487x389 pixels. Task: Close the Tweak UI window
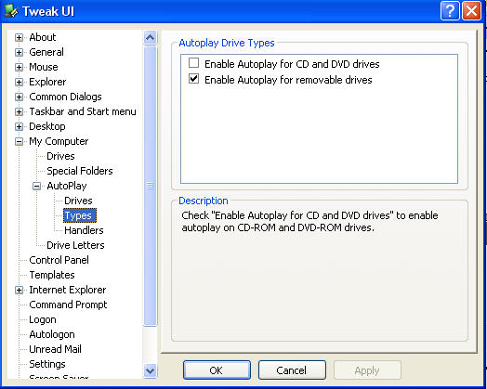point(471,11)
